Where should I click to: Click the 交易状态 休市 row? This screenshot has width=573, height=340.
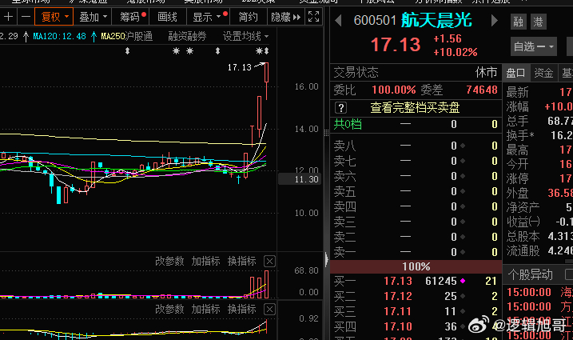click(x=416, y=72)
